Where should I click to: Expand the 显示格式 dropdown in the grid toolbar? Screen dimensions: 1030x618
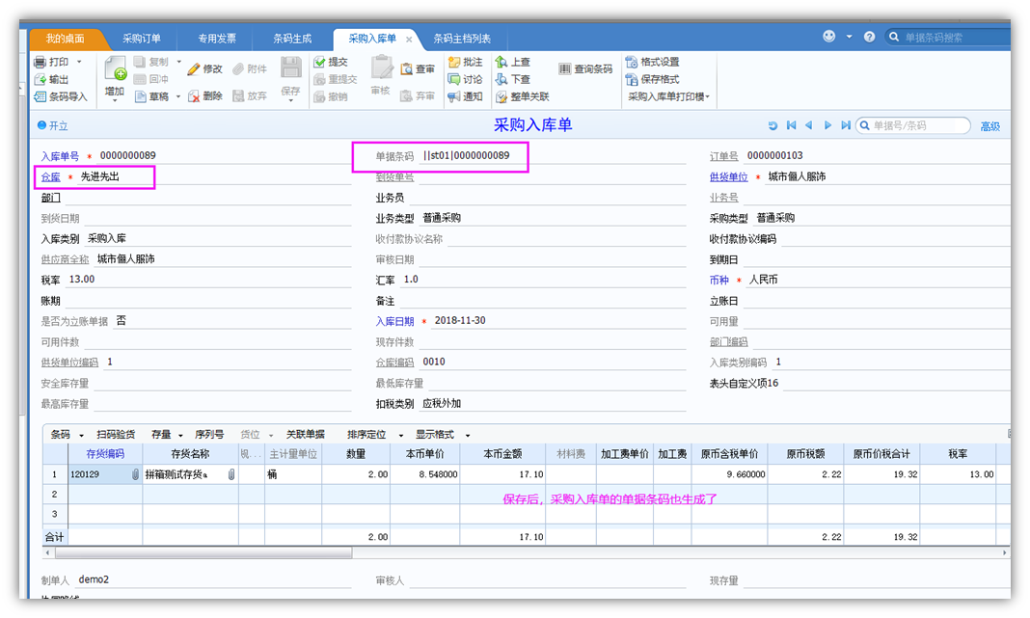[468, 436]
